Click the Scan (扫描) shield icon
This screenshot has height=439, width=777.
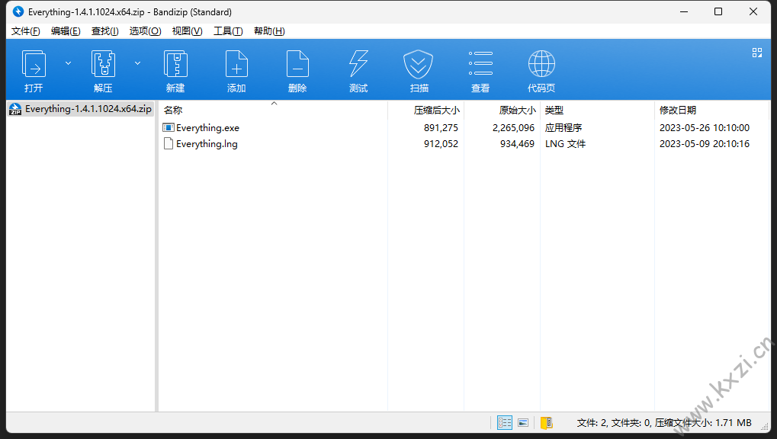[418, 64]
